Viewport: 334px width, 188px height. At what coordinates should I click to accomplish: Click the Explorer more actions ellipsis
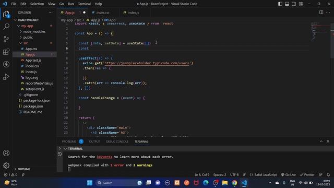(51, 13)
